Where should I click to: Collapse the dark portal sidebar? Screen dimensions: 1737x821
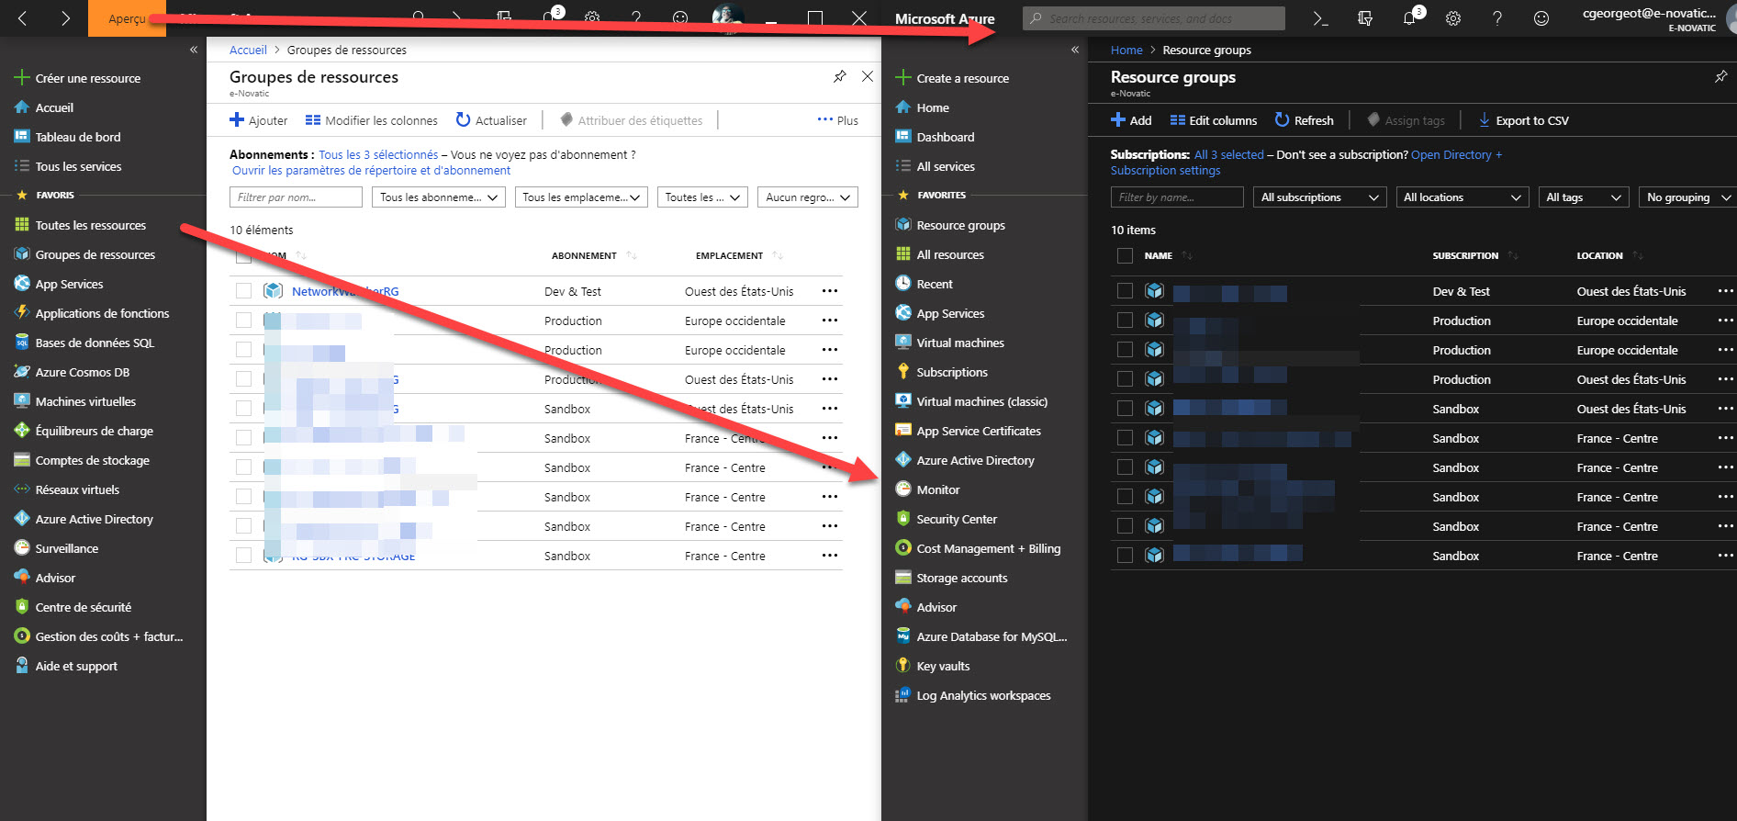pyautogui.click(x=1075, y=50)
